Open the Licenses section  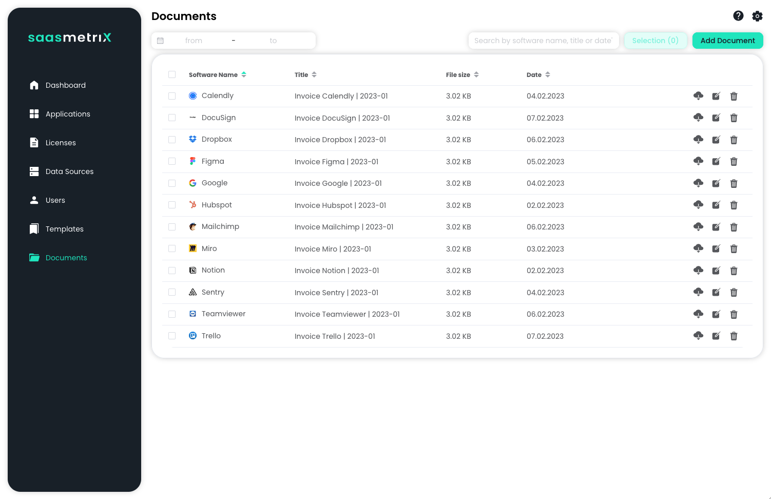[61, 143]
